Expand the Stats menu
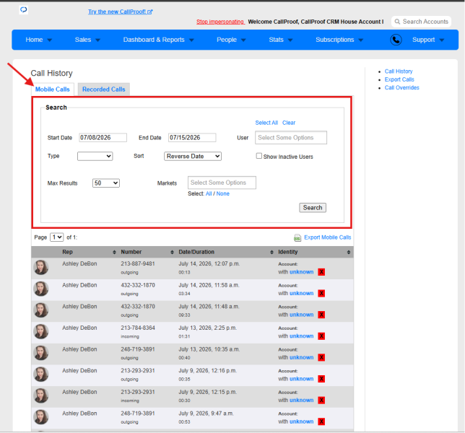This screenshot has width=465, height=433. (x=281, y=40)
